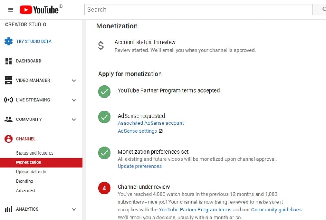The height and width of the screenshot is (220, 326).
Task: Expand the Community section
Action: coord(74,120)
